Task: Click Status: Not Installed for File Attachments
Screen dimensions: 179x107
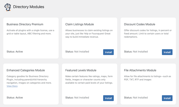Action: click(x=136, y=98)
